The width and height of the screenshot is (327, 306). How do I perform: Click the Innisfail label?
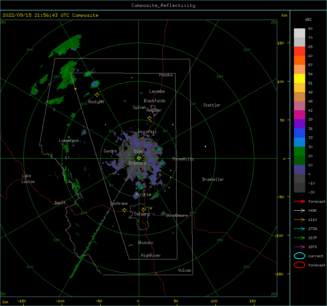pos(147,132)
